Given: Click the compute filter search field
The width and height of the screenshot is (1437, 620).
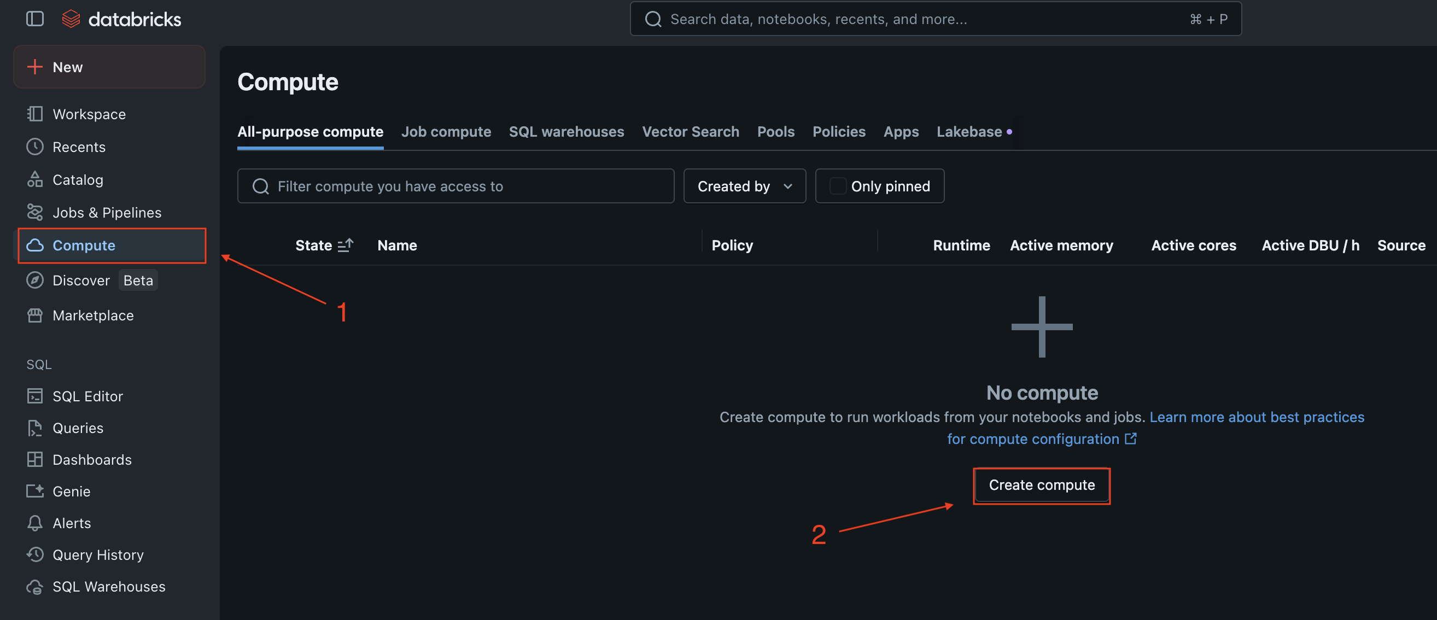Looking at the screenshot, I should pyautogui.click(x=455, y=186).
